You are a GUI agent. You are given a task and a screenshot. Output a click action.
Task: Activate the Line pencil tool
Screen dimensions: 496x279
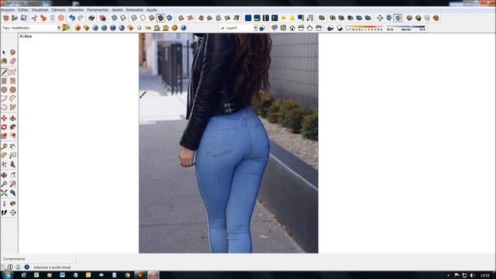(x=4, y=72)
